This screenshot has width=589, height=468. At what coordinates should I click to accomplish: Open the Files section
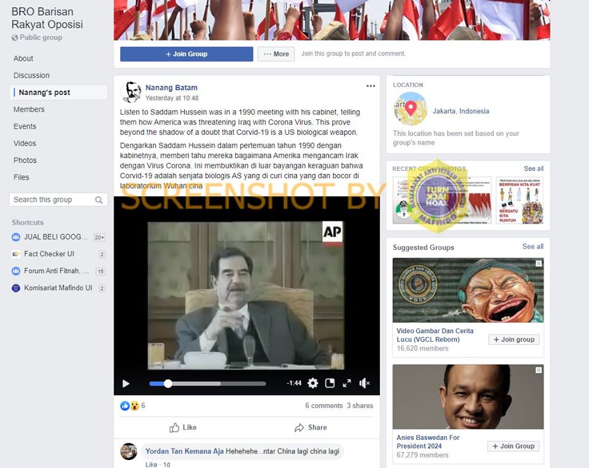click(21, 177)
